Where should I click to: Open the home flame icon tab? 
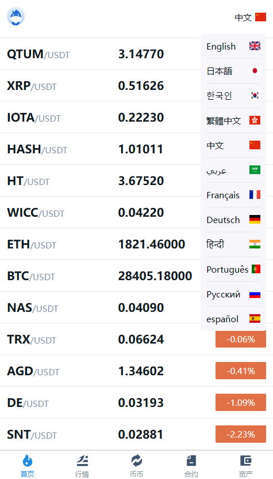coord(28,461)
